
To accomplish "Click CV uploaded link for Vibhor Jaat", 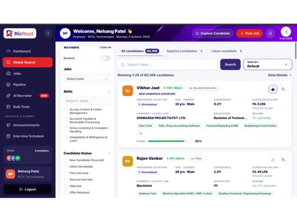I will pos(261,118).
